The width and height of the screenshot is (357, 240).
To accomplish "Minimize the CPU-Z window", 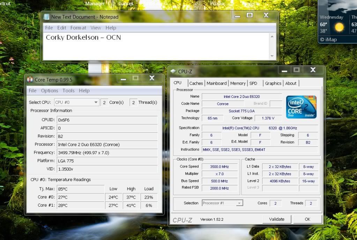I will (284, 70).
